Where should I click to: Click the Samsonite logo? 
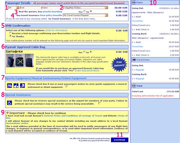point(14,51)
